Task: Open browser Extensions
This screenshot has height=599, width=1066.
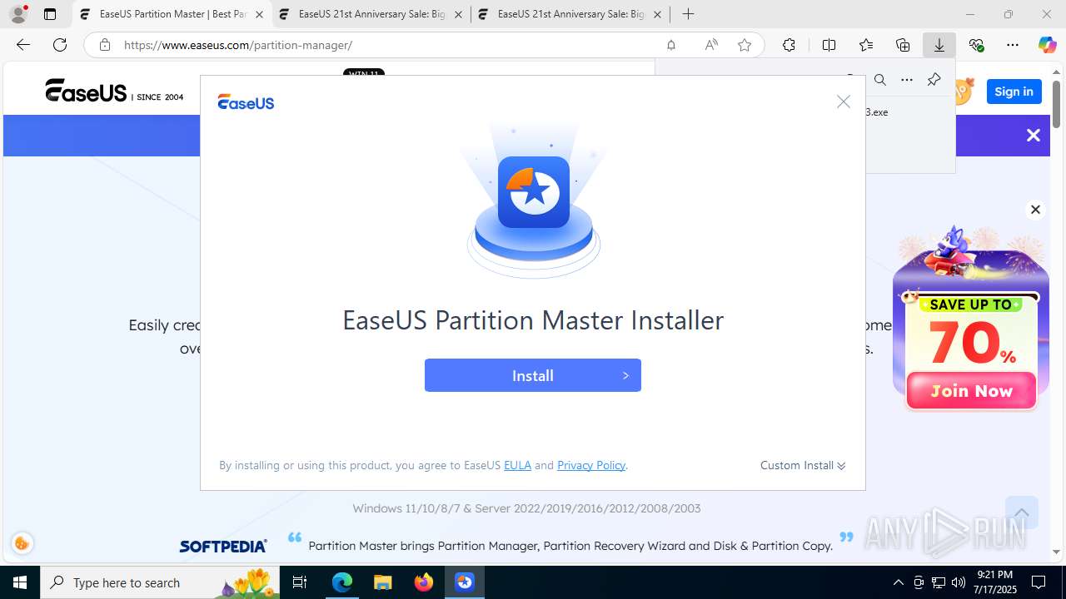Action: click(789, 45)
